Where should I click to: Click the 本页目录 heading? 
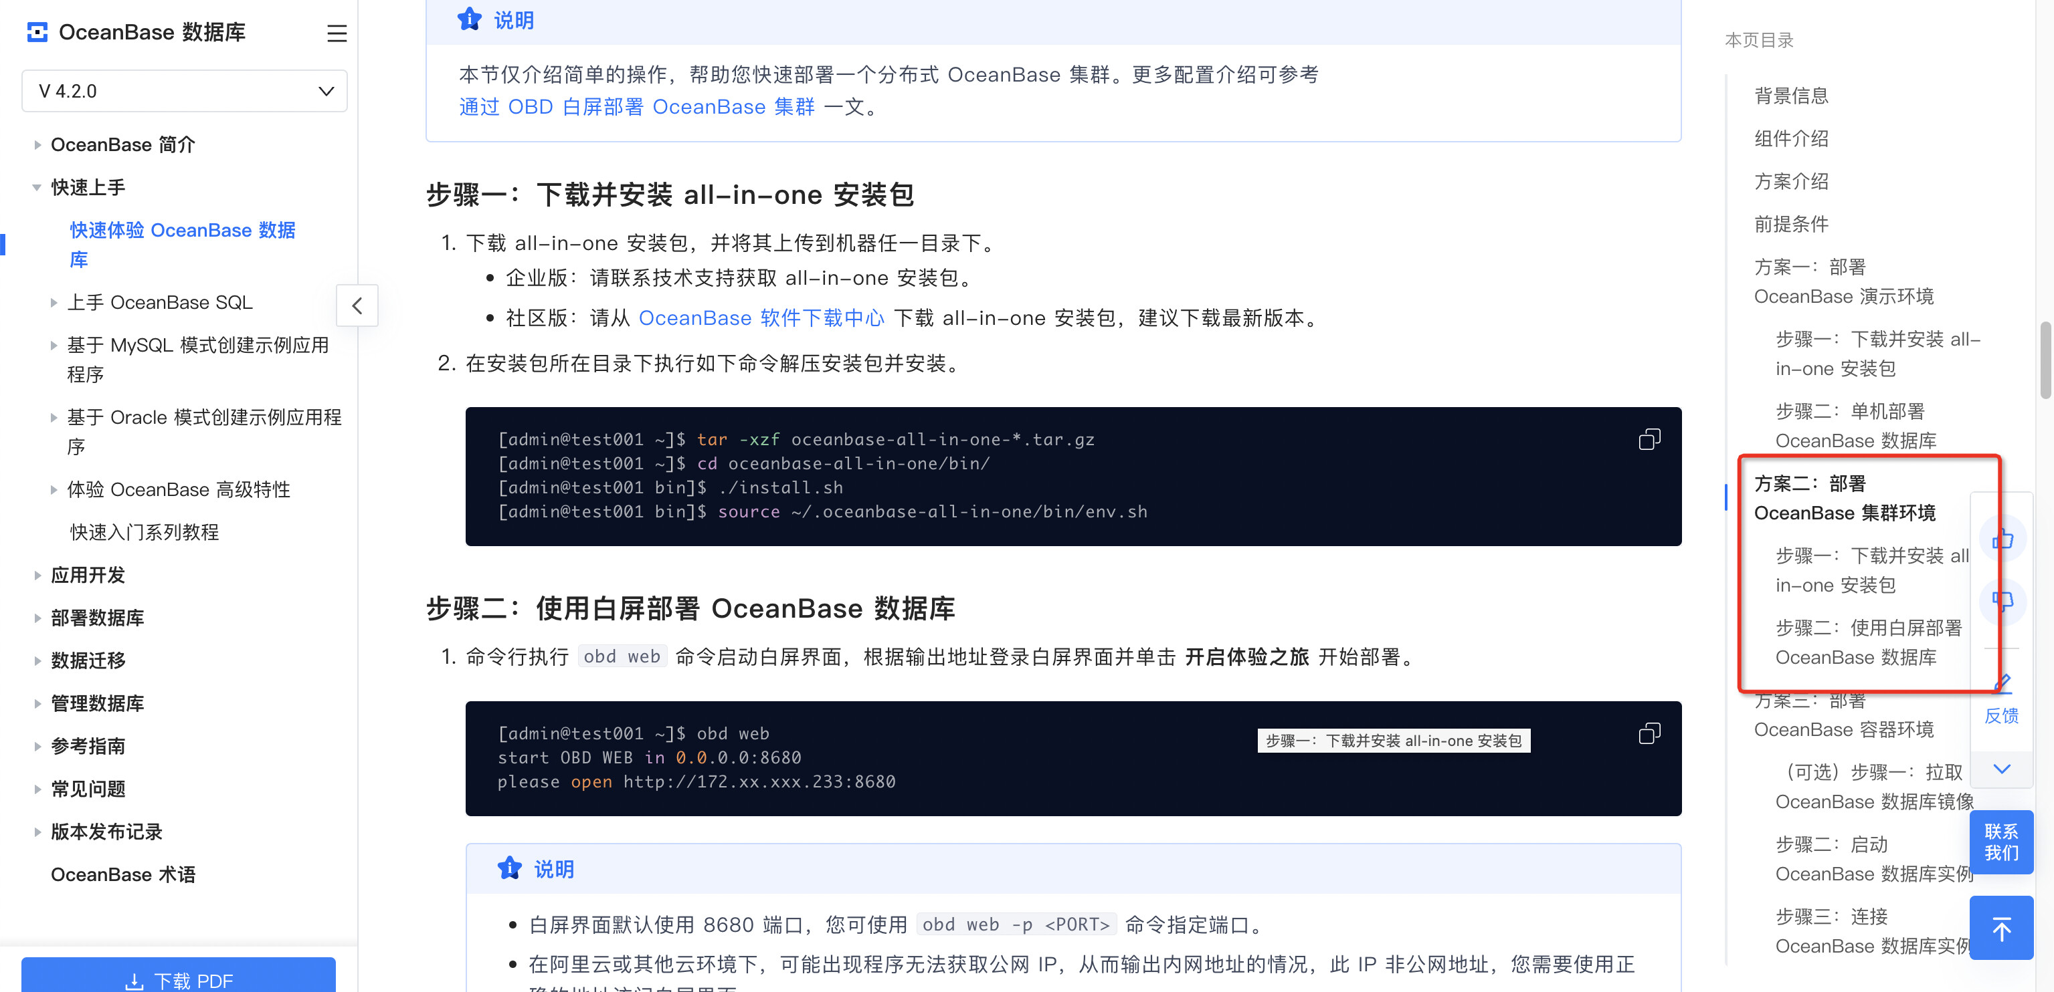click(x=1759, y=40)
